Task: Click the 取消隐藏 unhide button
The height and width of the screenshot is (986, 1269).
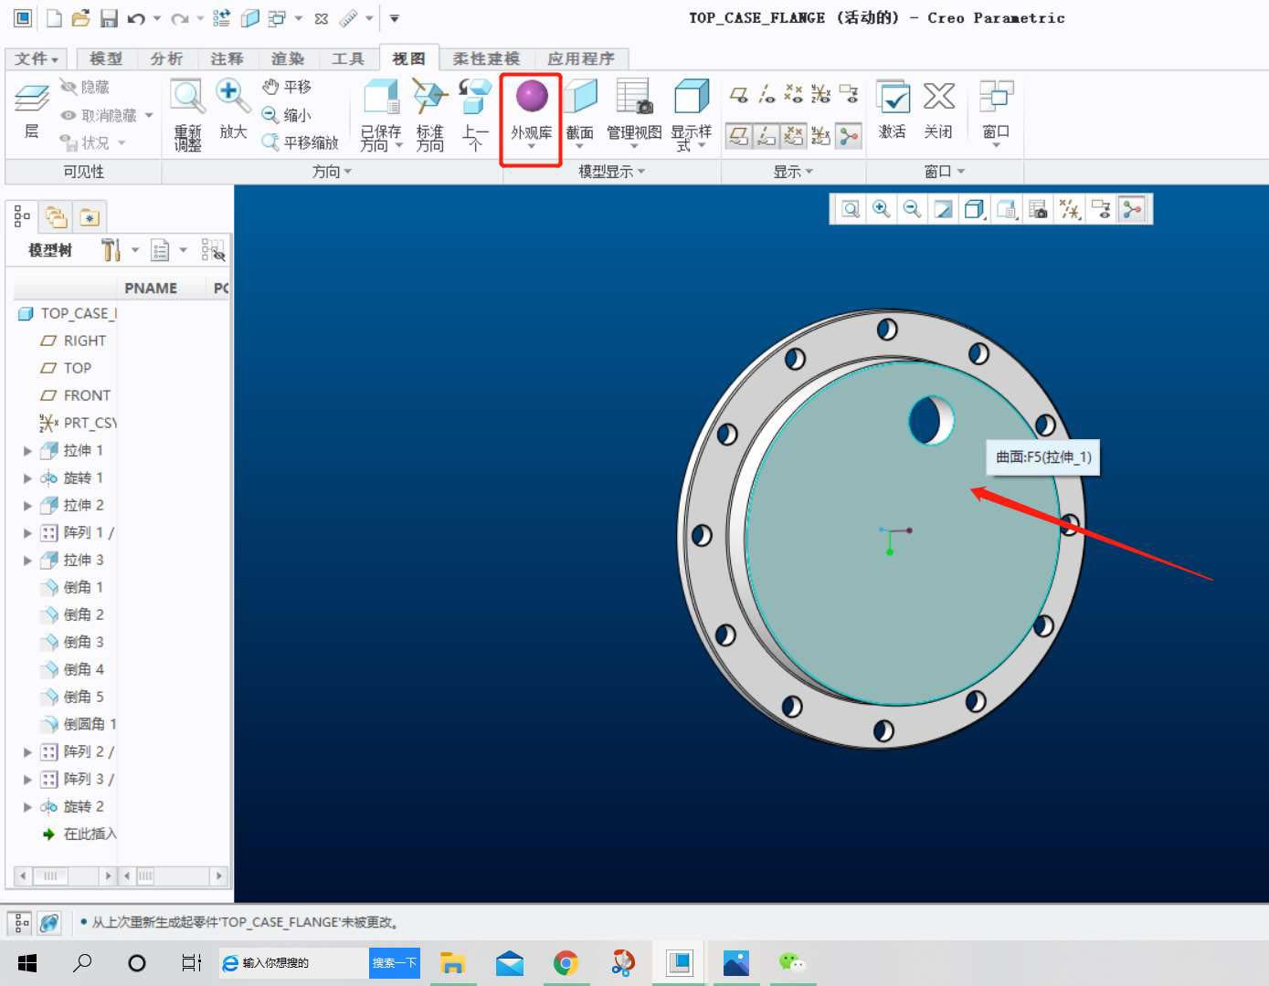Action: pos(99,115)
